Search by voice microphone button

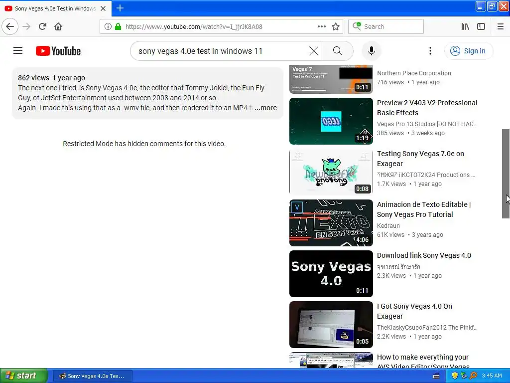pyautogui.click(x=372, y=51)
